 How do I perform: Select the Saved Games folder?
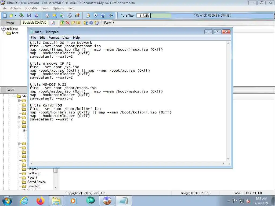[x=34, y=182]
